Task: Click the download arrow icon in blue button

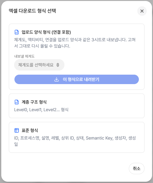Action: (57, 79)
